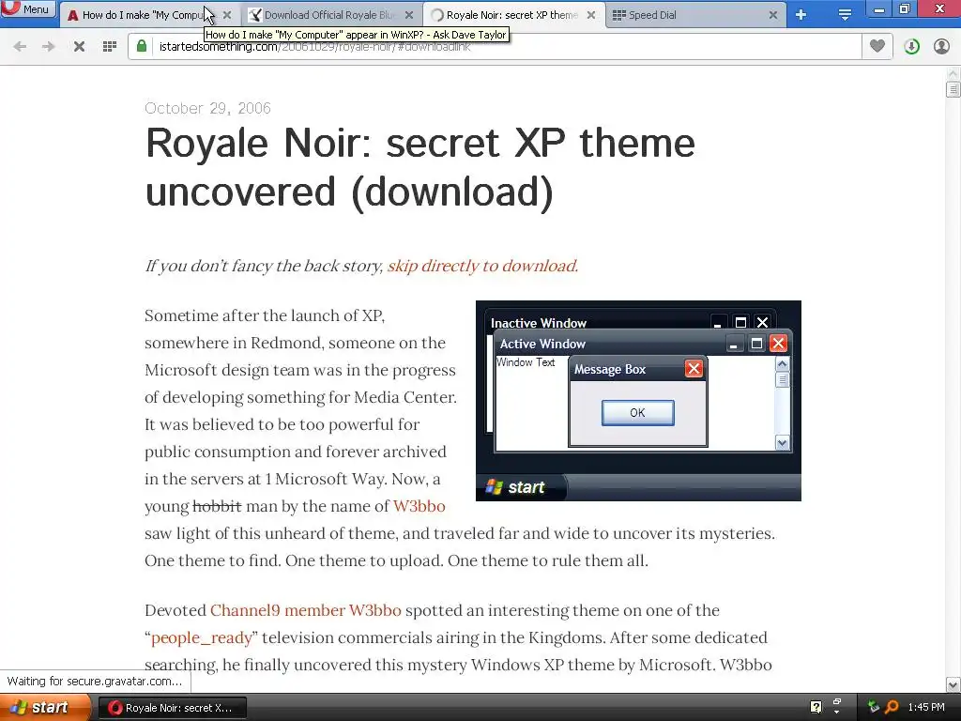Image resolution: width=961 pixels, height=721 pixels.
Task: Select the Royale Noir taskbar button
Action: 173,708
